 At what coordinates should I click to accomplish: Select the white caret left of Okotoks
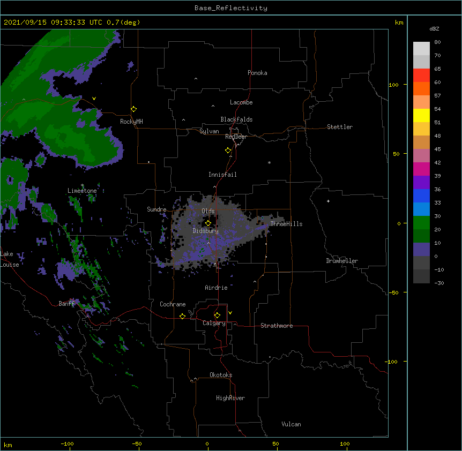pyautogui.click(x=195, y=379)
